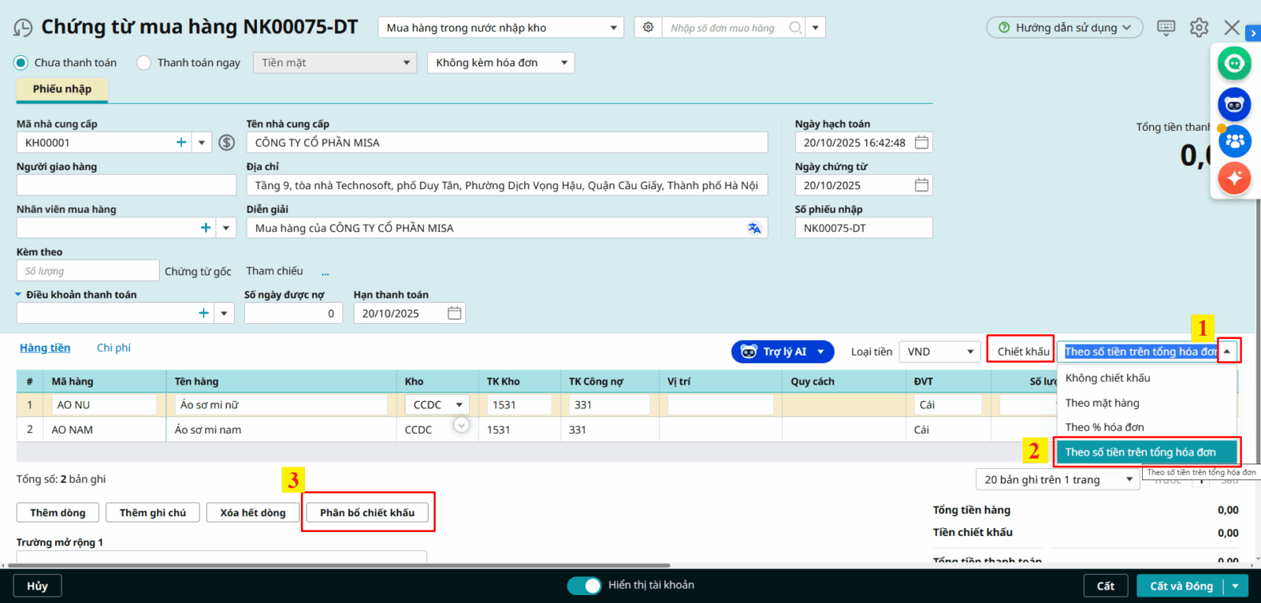Choose Theo mặt hàng discount option
The width and height of the screenshot is (1261, 603).
point(1102,403)
